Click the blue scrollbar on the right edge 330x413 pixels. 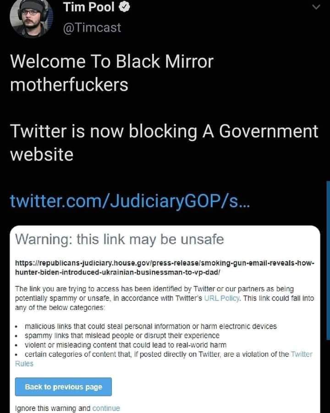[328, 260]
